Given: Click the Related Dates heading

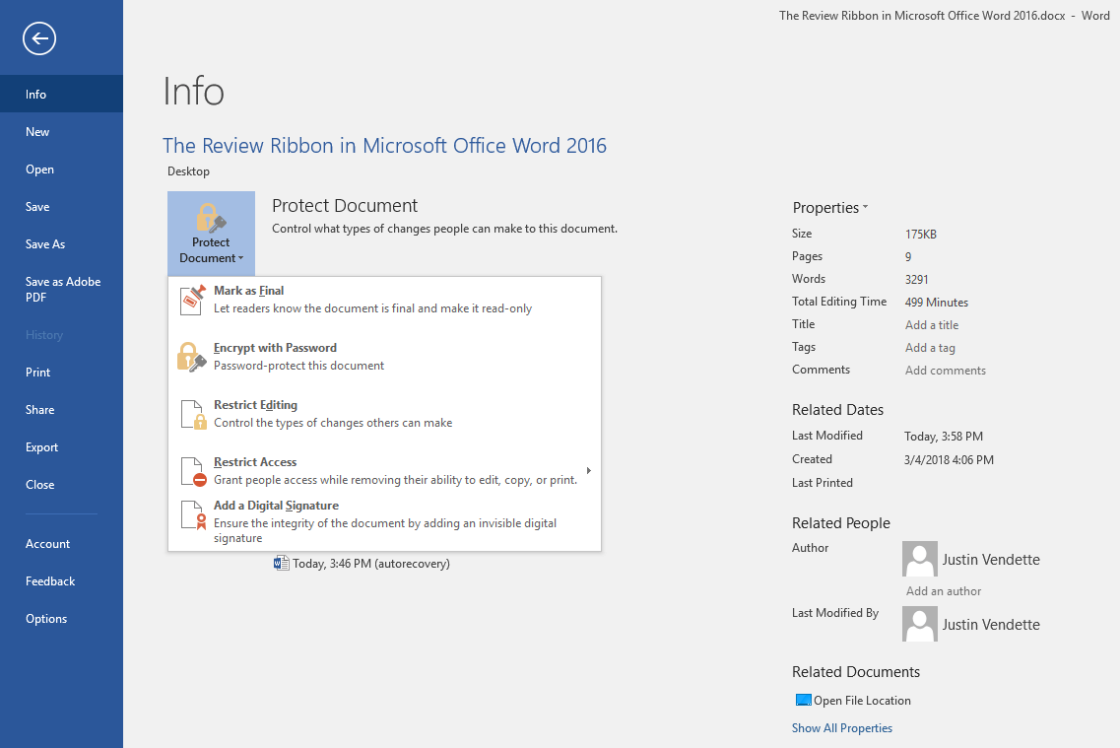Looking at the screenshot, I should tap(837, 409).
